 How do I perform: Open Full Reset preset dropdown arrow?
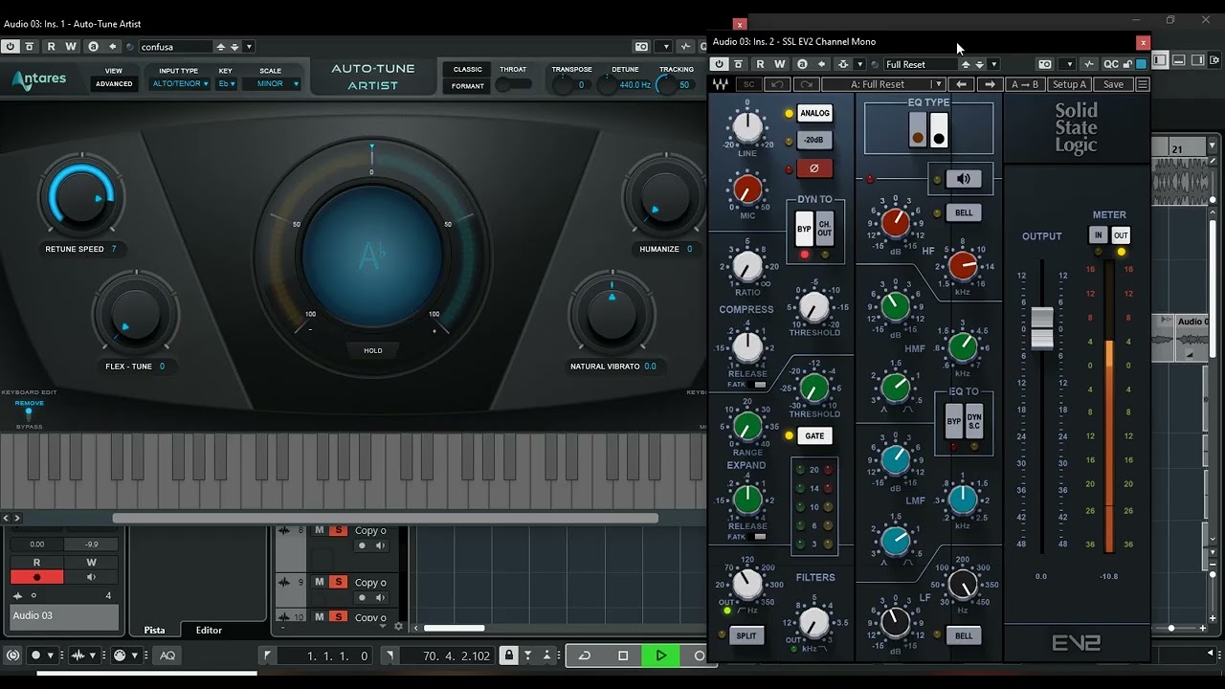[994, 64]
